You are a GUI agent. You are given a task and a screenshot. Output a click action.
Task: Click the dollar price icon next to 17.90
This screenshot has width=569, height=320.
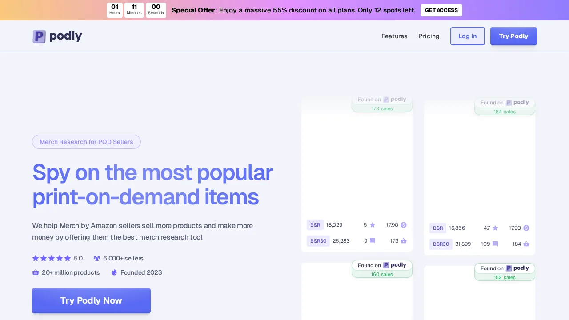(404, 225)
